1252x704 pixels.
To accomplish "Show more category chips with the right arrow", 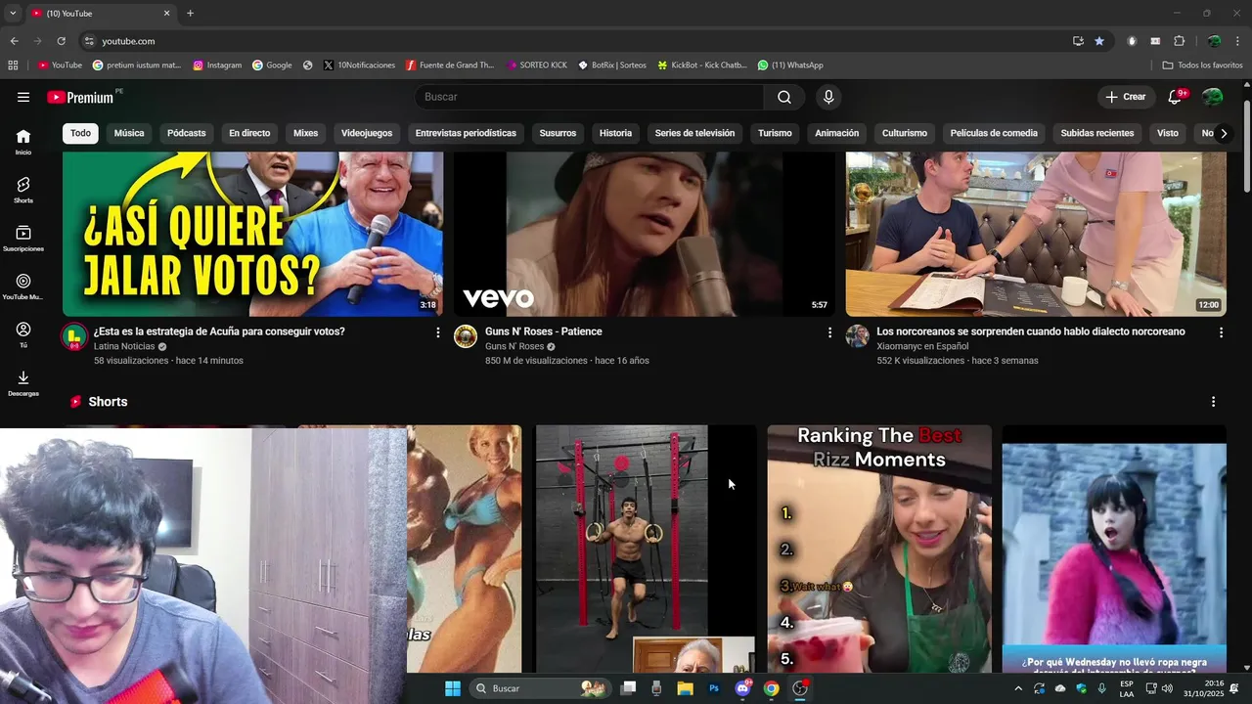I will click(x=1223, y=133).
